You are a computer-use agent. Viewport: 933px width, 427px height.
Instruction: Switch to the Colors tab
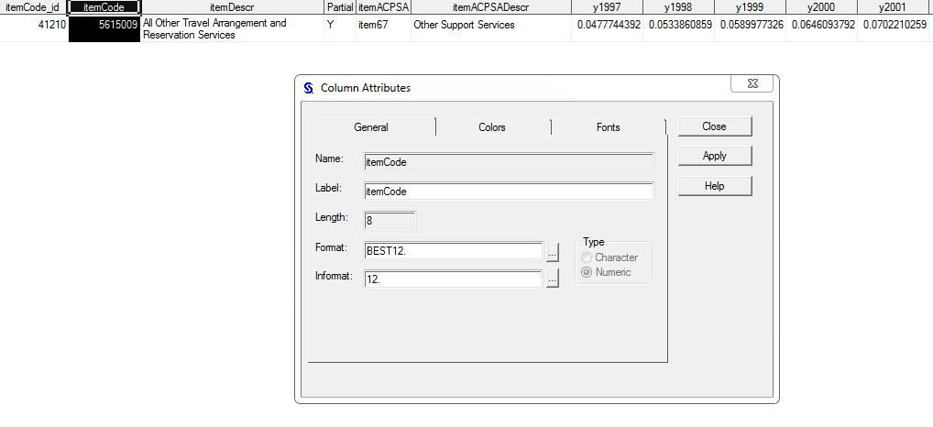coord(492,127)
